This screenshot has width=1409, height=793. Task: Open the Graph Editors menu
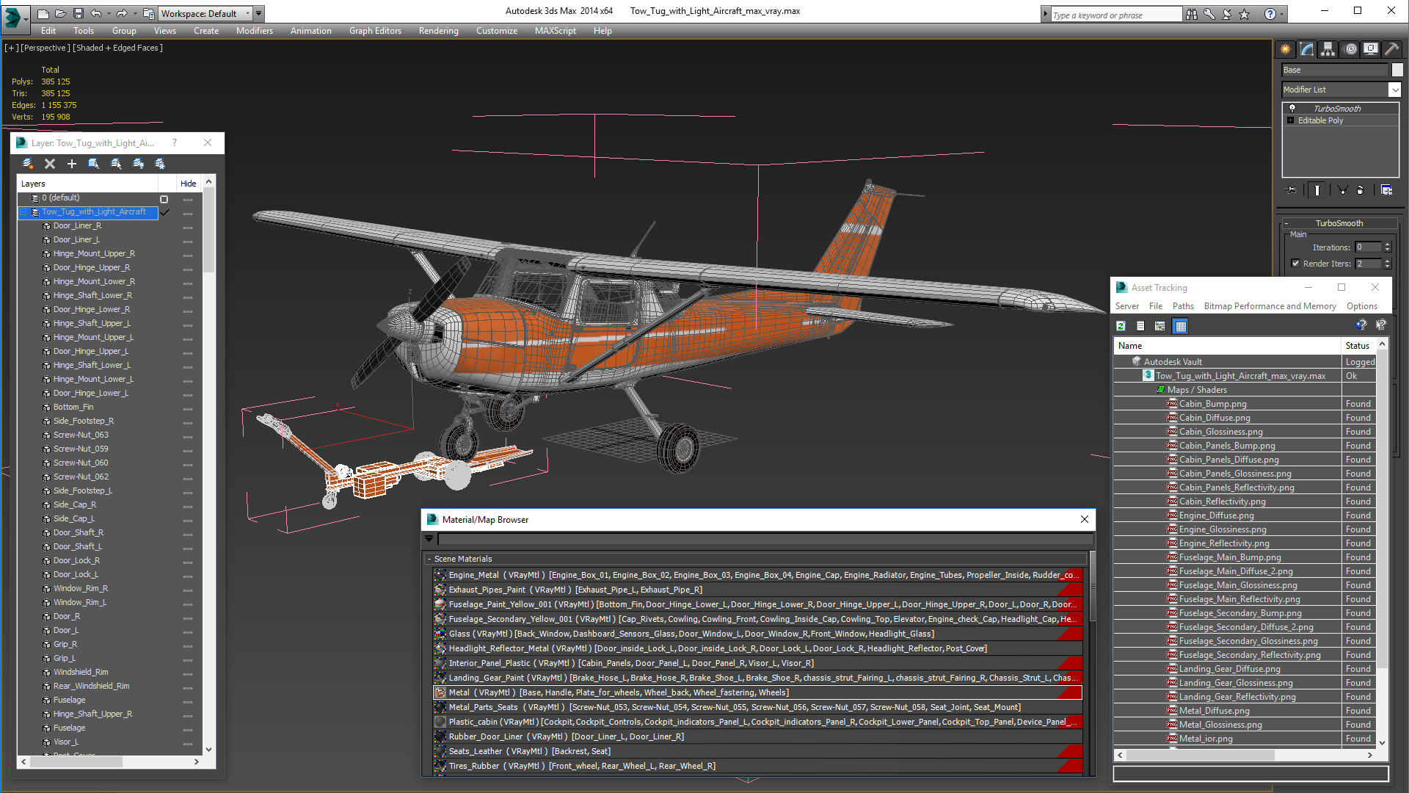coord(375,31)
